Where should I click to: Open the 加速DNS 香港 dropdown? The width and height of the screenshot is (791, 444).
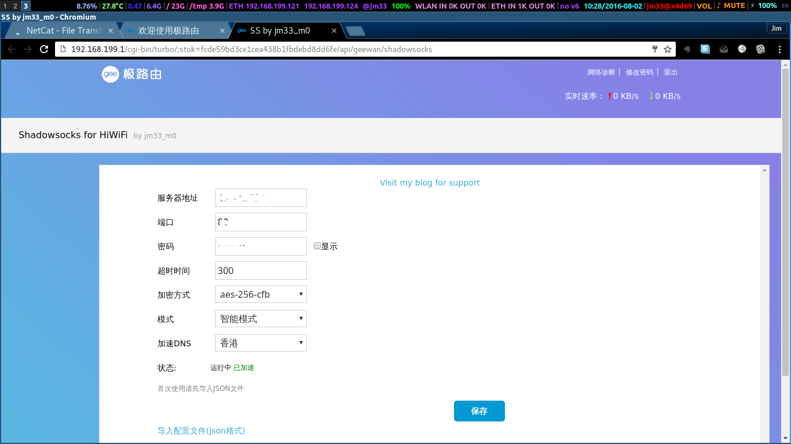coord(261,343)
